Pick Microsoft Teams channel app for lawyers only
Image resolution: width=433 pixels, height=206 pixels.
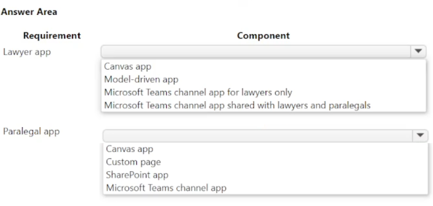(x=198, y=92)
